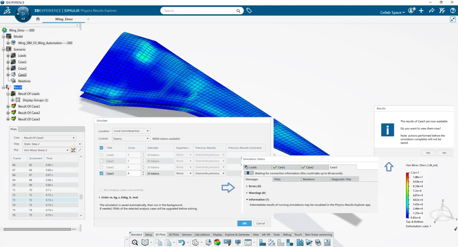This screenshot has width=458, height=247.
Task: Click the vector arrows plot icon
Action: (x=271, y=242)
